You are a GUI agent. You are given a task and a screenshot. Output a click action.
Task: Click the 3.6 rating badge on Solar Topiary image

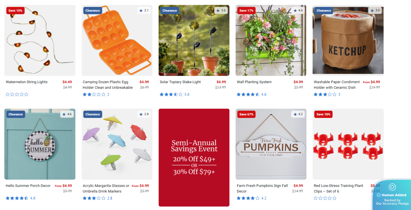pos(221,10)
